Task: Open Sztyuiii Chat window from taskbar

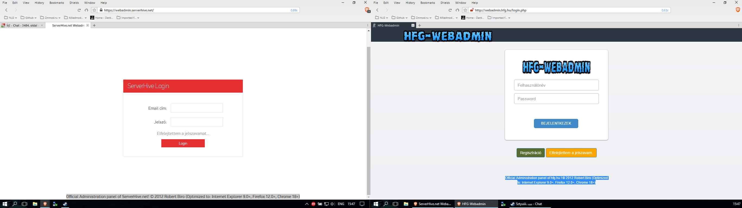Action: pyautogui.click(x=527, y=204)
